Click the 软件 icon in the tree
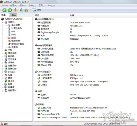The height and width of the screenshot is (126, 137). pos(6,78)
